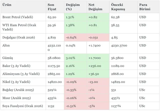This screenshot has width=160, height=111.
Task: Select the red -0.64% Doğalgaz change cell
Action: 71,37
